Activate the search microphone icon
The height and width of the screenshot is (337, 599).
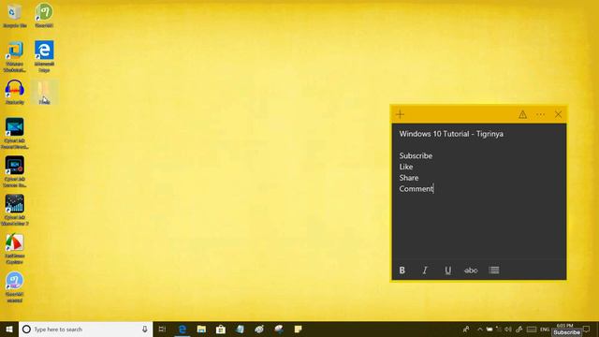[x=145, y=330]
